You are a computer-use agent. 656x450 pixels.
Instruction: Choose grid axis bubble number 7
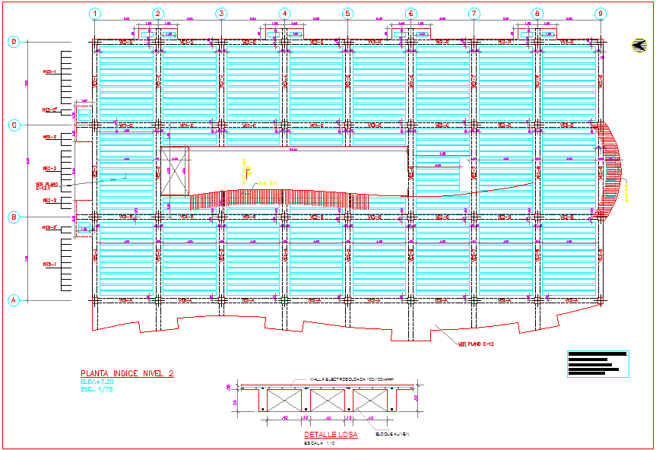click(x=474, y=14)
